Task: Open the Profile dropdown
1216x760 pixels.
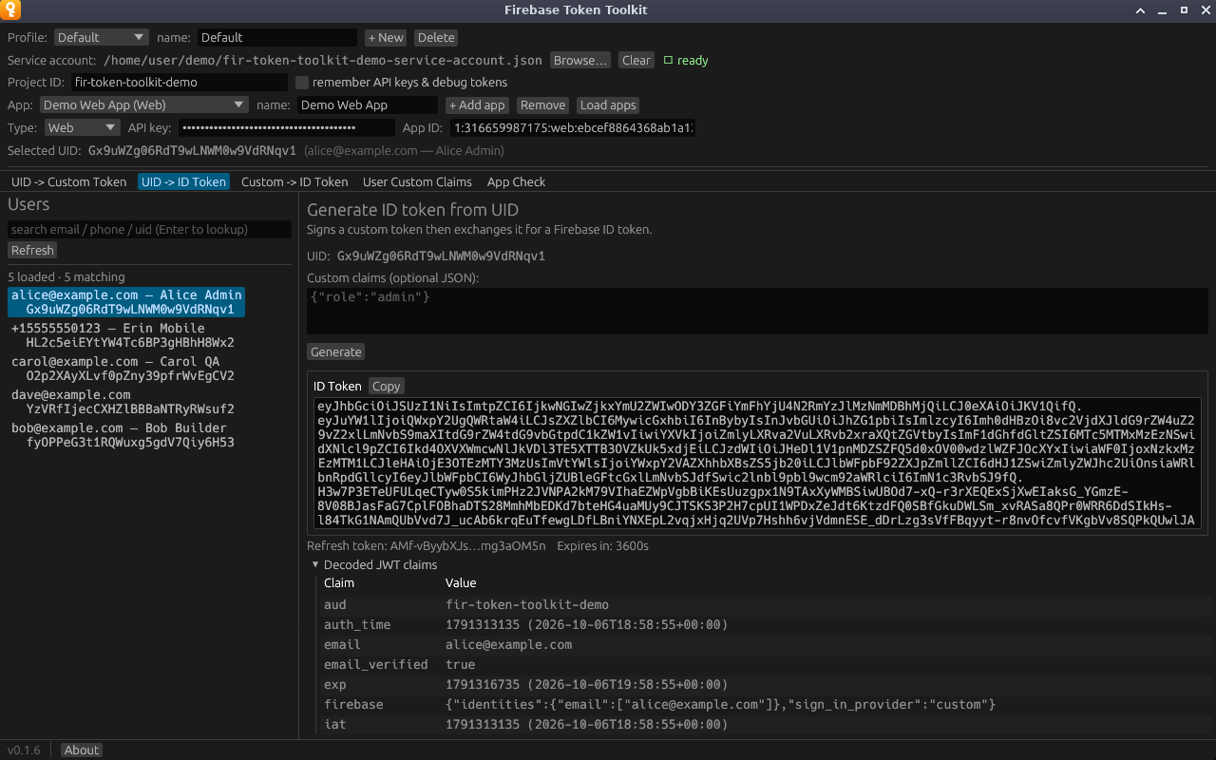Action: click(101, 38)
